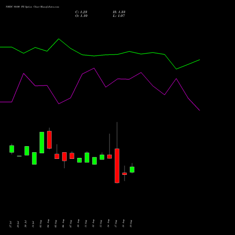Click the purple indicator line's final low point
Image resolution: width=235 pixels, height=235 pixels.
click(x=200, y=110)
